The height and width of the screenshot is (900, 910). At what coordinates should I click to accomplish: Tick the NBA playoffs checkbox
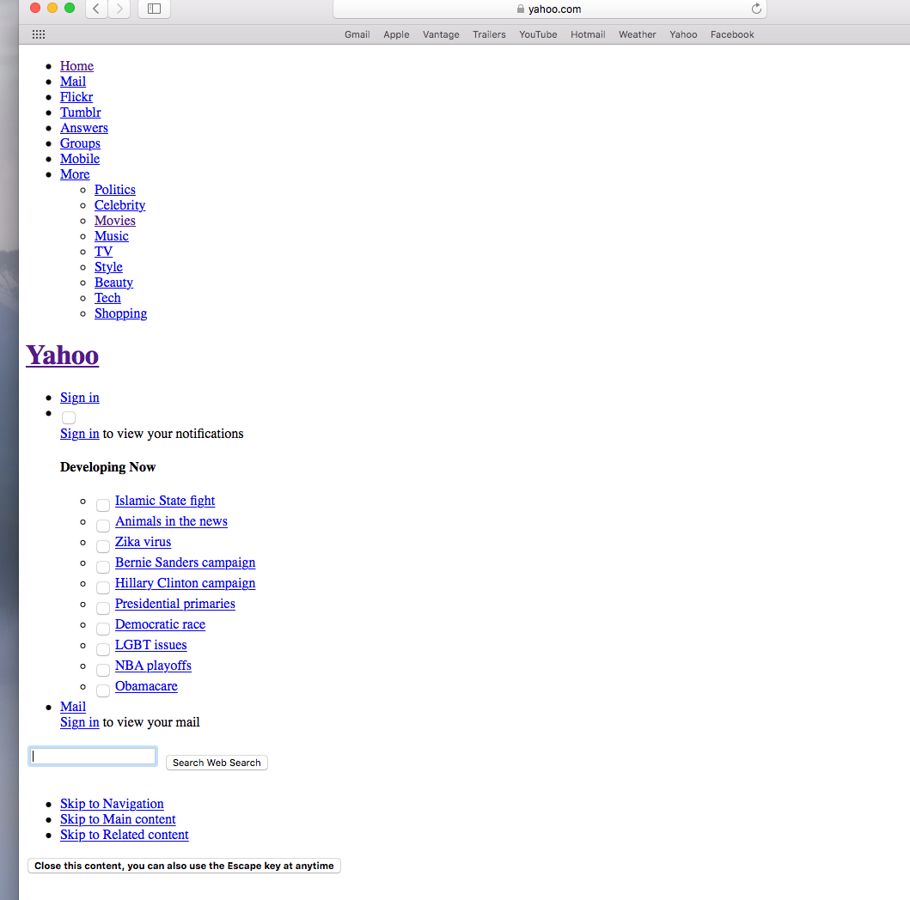click(103, 670)
